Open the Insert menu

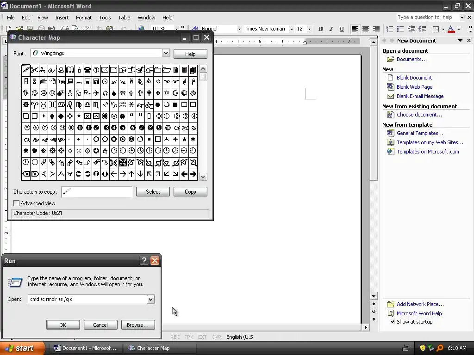click(x=62, y=18)
